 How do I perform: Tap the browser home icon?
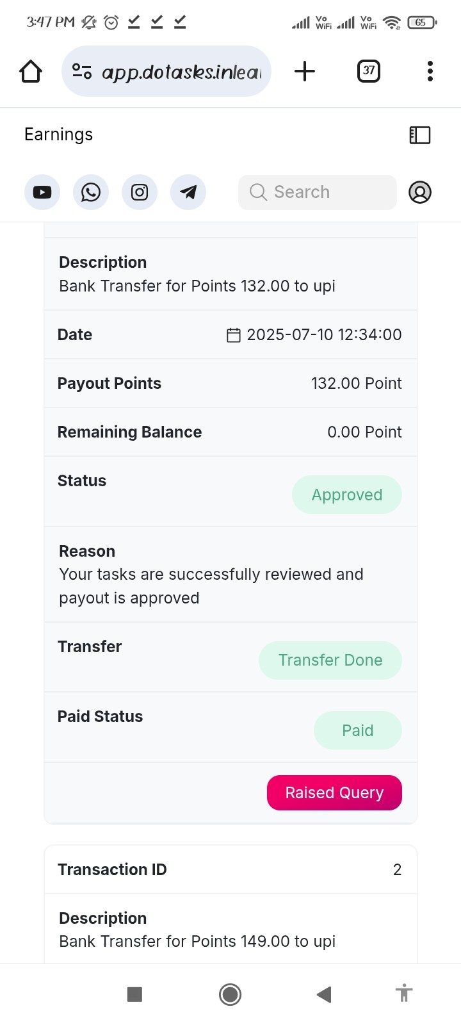[31, 71]
